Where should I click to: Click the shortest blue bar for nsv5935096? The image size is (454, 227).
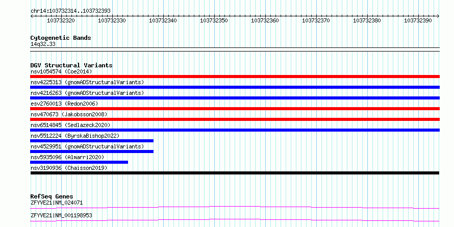click(79, 162)
